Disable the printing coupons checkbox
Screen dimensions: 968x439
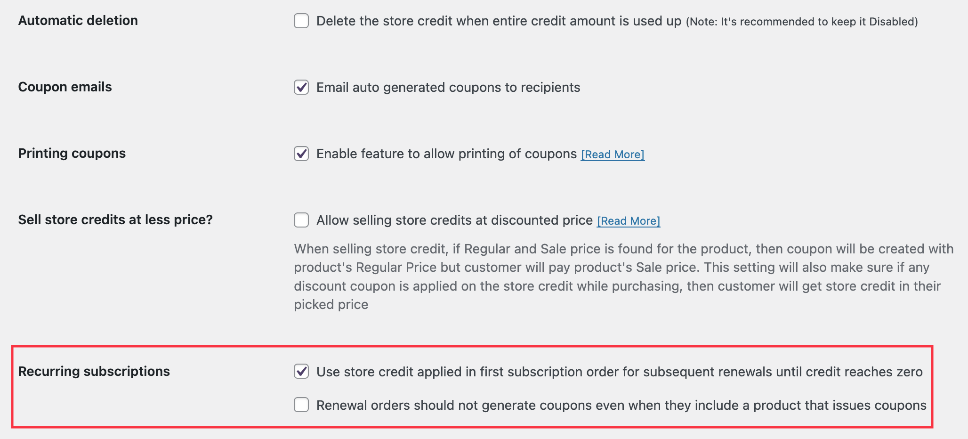pyautogui.click(x=301, y=154)
